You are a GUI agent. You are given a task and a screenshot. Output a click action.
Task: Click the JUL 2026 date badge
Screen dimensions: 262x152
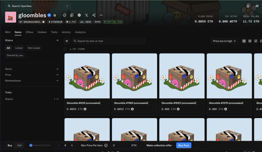tap(86, 22)
